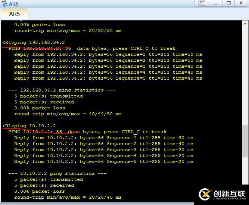
Task: Click the scrollbar up arrow
Action: tap(245, 24)
